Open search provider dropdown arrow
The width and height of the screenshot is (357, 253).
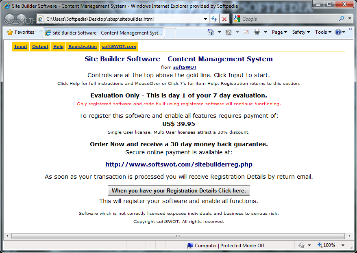click(x=350, y=18)
